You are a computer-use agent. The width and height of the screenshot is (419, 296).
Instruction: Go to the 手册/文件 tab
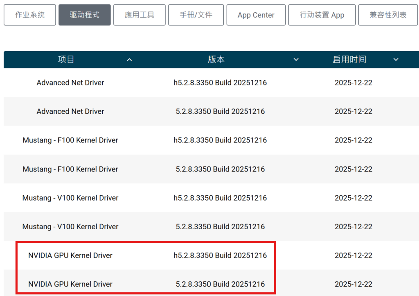click(196, 15)
